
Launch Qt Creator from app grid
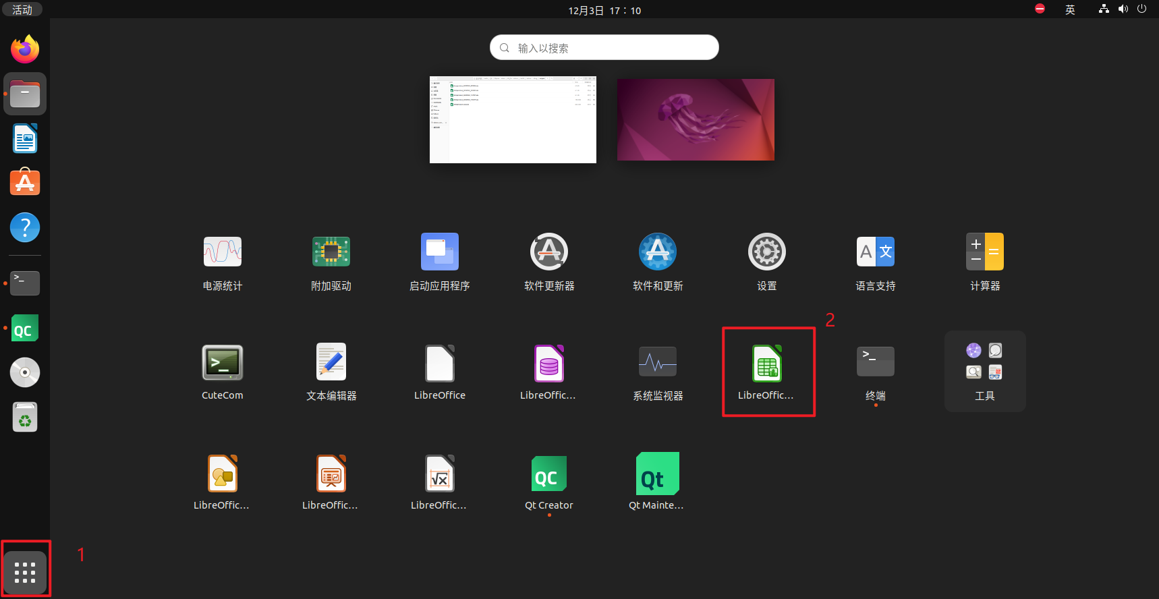click(549, 482)
